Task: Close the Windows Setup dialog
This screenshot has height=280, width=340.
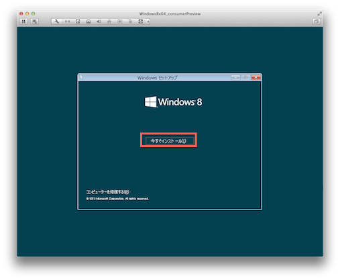Action: [x=256, y=77]
